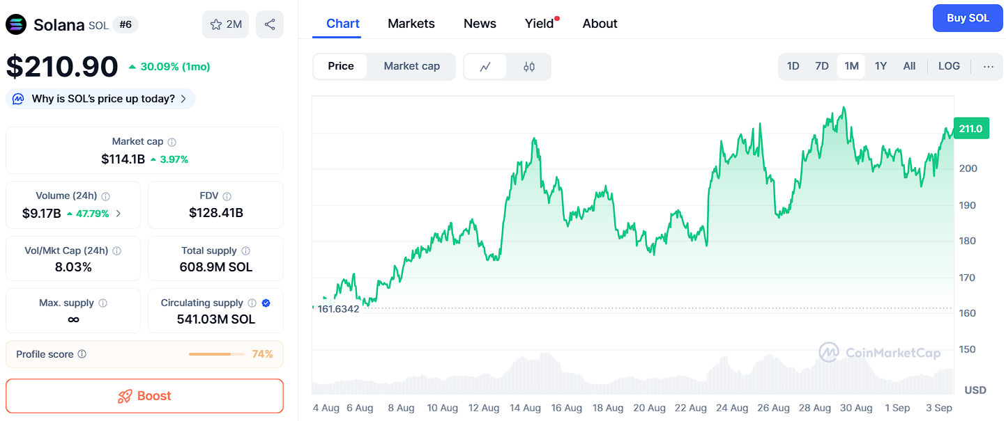This screenshot has width=1006, height=421.
Task: Open the Yield tab
Action: pos(540,24)
